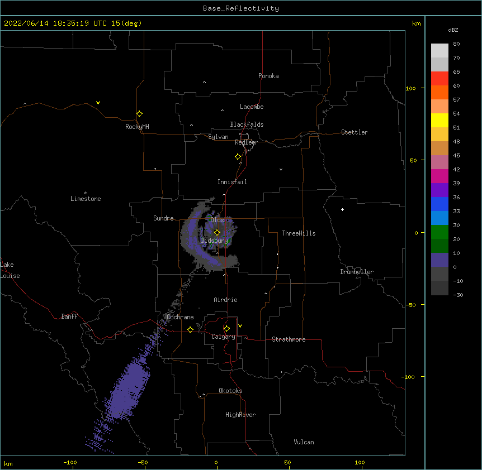Click the Strathmore city label
The height and width of the screenshot is (470, 482).
[289, 339]
